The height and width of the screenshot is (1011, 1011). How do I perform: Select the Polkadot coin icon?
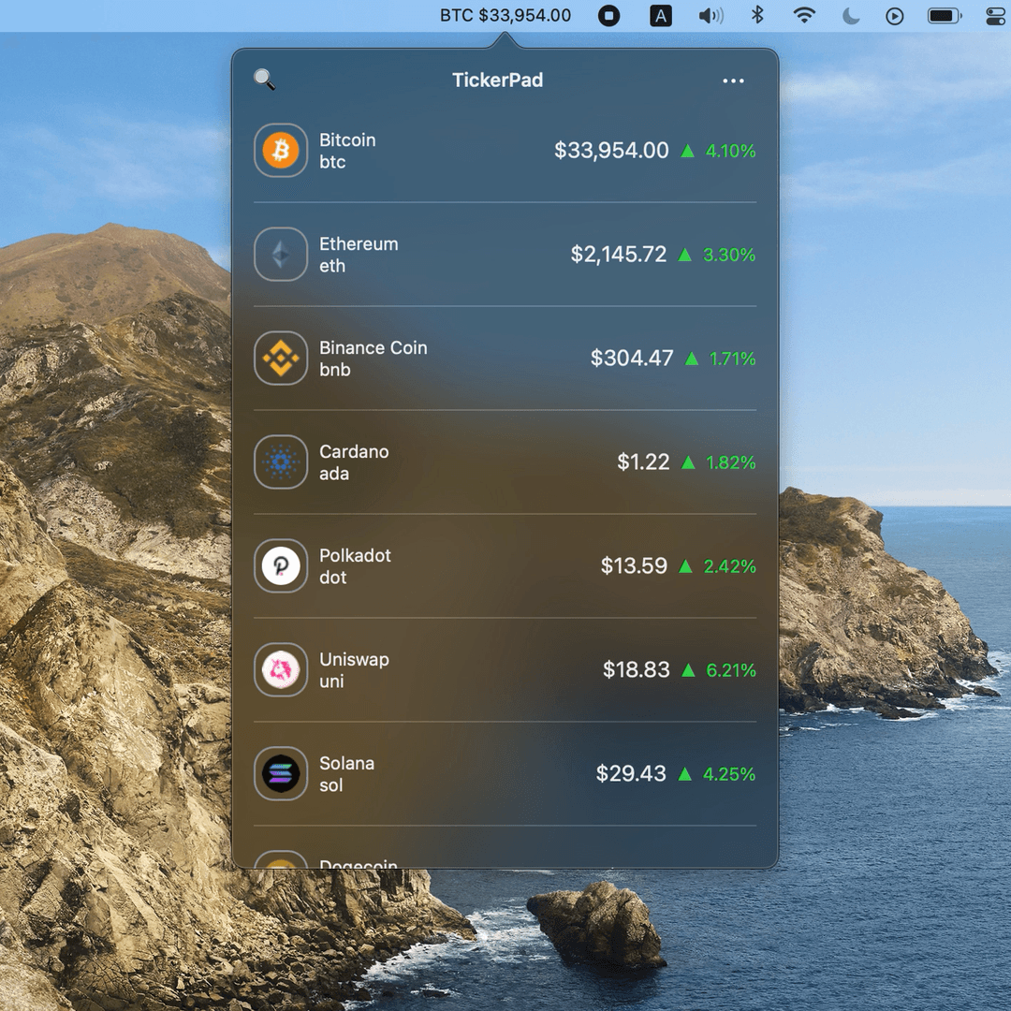[x=279, y=565]
